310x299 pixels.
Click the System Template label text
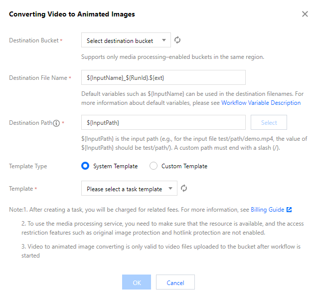click(x=115, y=166)
